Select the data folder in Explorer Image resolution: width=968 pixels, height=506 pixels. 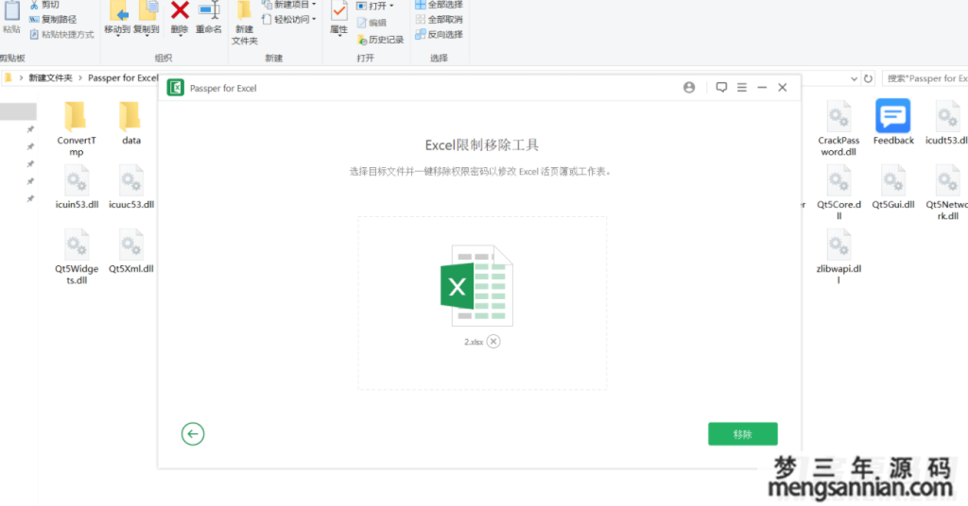130,123
